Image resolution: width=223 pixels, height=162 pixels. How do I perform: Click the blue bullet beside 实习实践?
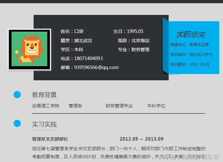tap(17, 123)
